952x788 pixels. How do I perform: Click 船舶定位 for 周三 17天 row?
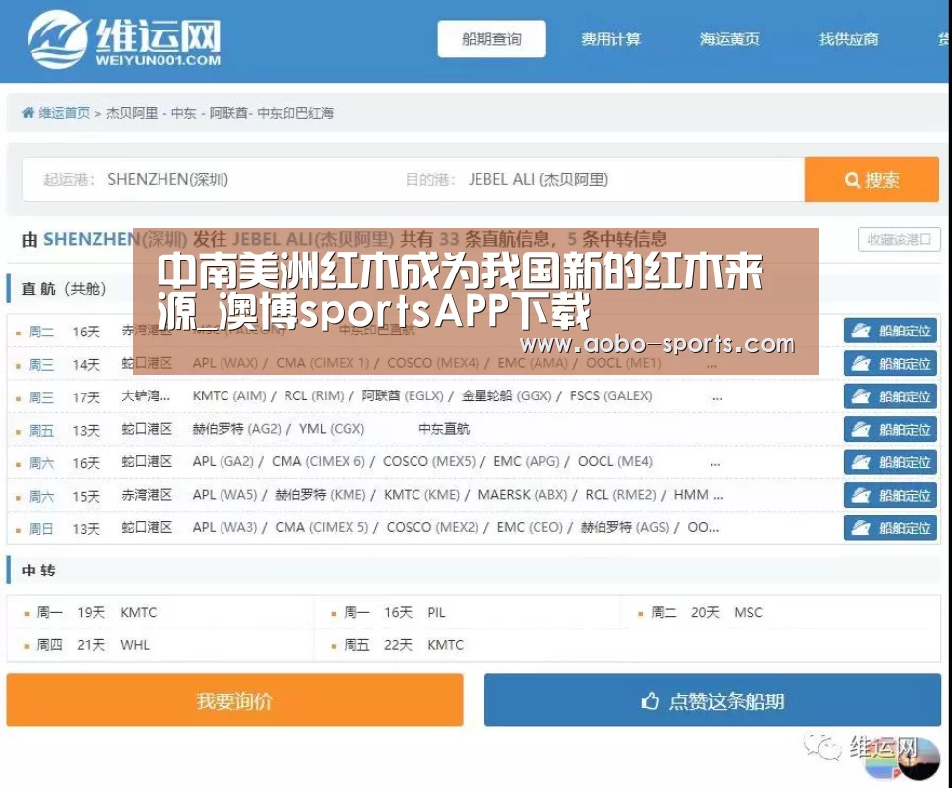coord(890,396)
